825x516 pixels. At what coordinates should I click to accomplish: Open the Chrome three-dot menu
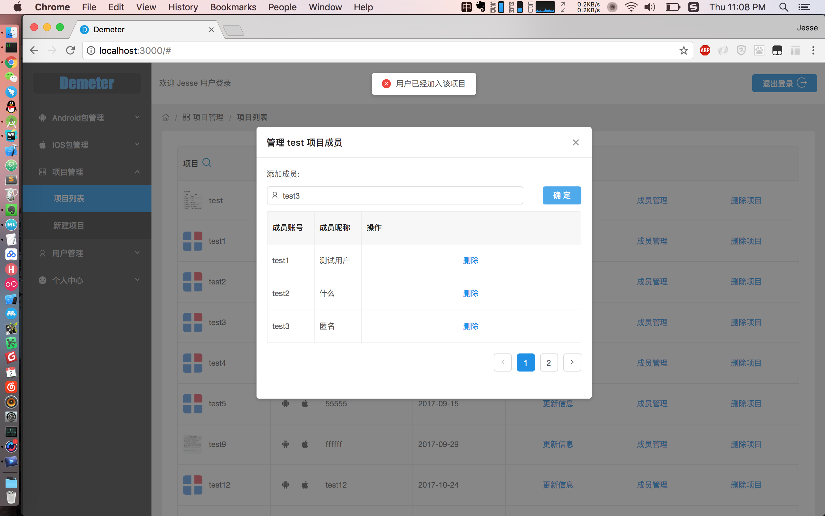813,51
